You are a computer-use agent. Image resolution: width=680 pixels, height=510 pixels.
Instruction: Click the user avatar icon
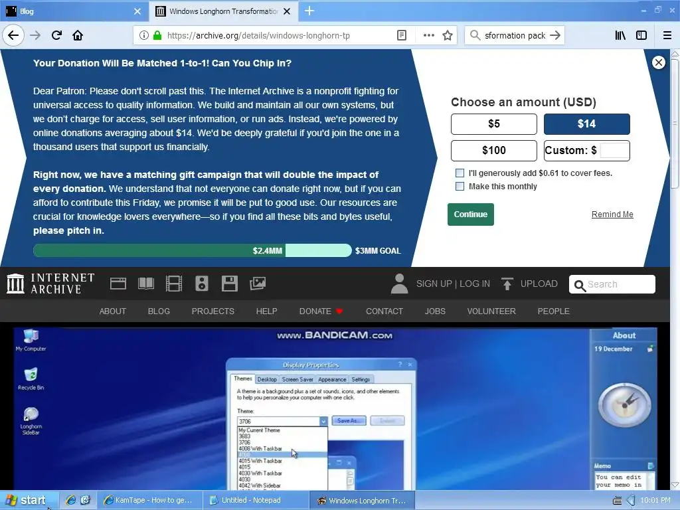point(399,284)
